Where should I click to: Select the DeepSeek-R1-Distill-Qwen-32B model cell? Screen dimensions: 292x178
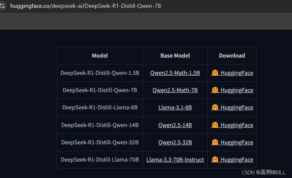point(100,142)
